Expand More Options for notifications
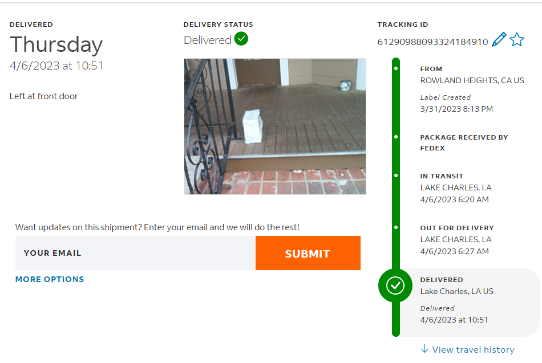This screenshot has width=542, height=363. click(50, 279)
